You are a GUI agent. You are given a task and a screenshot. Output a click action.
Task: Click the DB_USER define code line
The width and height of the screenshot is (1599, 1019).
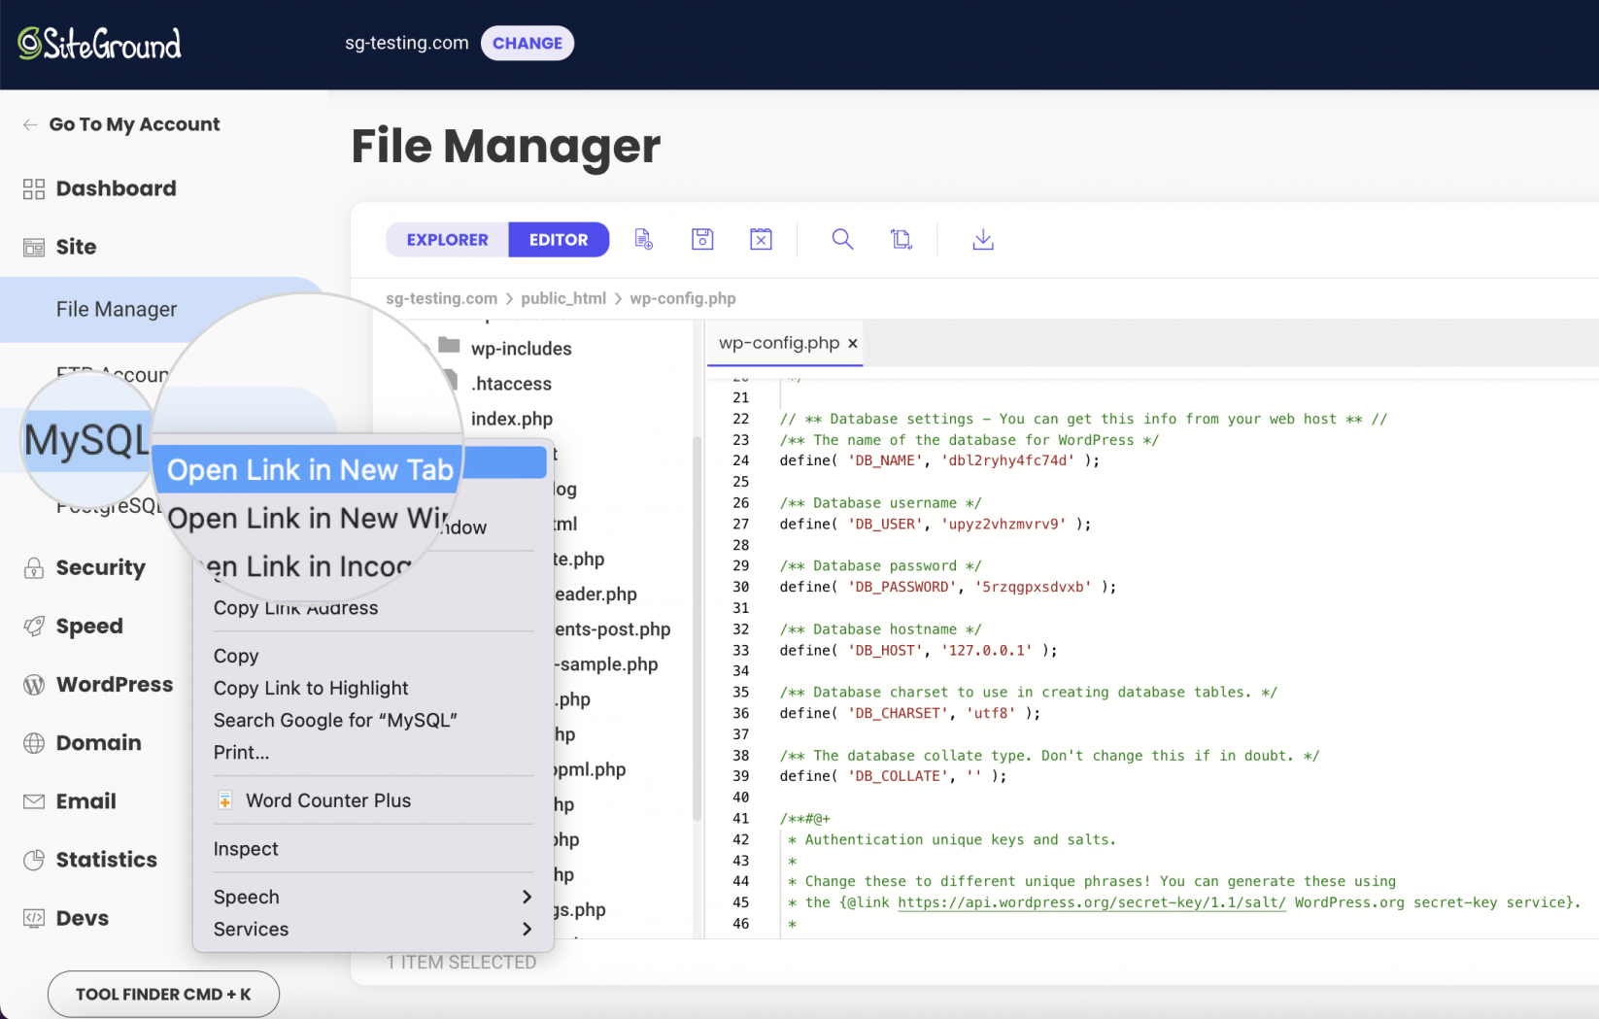coord(936,524)
